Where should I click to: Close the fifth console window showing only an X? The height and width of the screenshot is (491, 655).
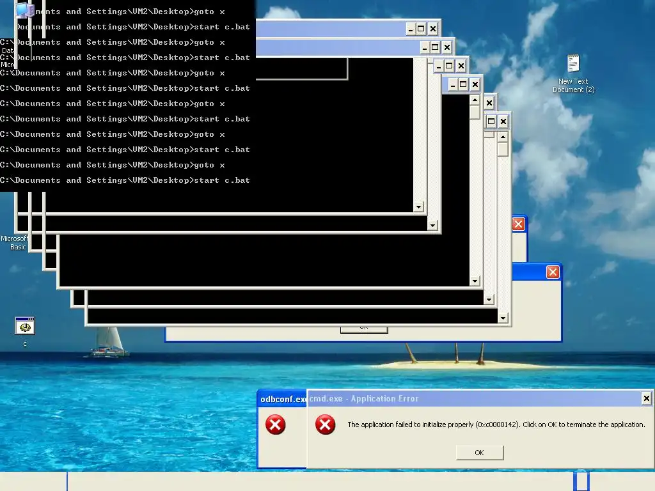pos(489,103)
